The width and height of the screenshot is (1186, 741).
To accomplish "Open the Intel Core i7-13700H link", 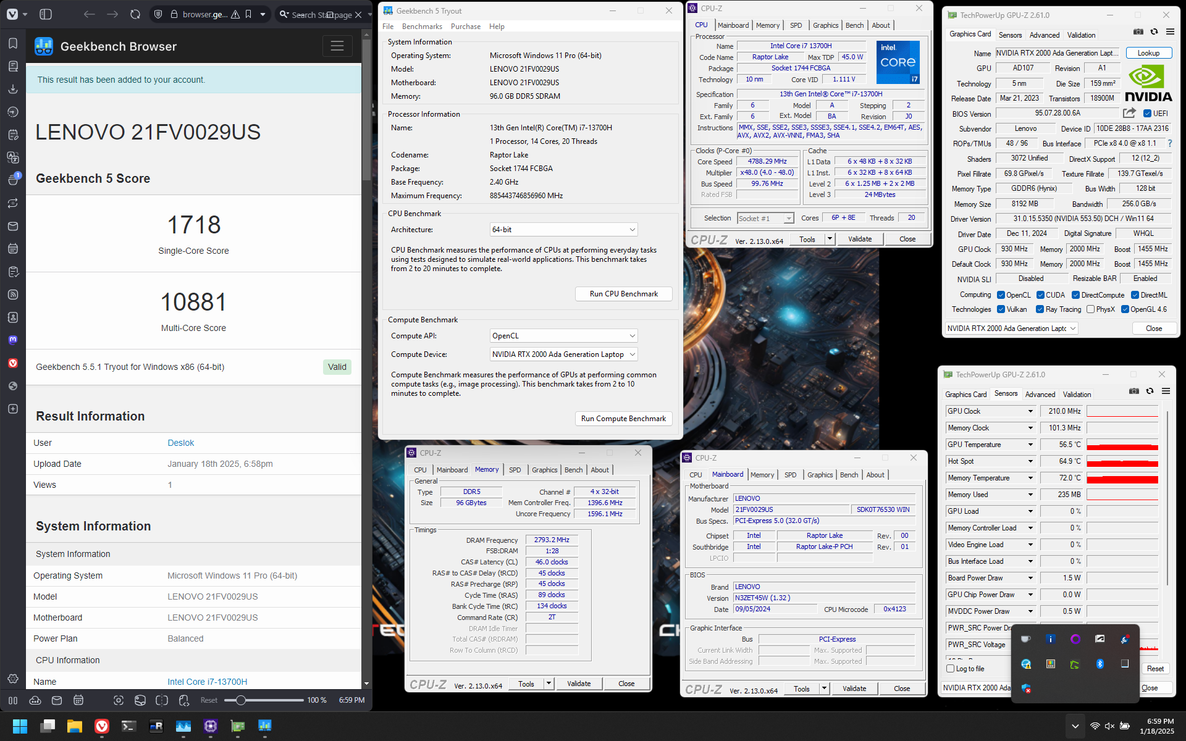I will pyautogui.click(x=208, y=682).
